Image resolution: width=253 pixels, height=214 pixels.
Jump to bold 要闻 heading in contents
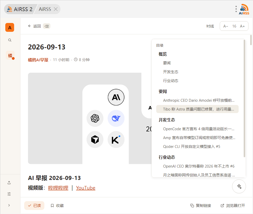(x=163, y=92)
